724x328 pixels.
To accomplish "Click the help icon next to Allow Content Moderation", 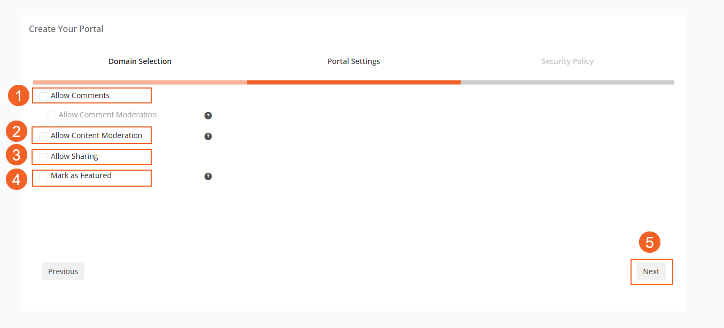I will pos(208,136).
